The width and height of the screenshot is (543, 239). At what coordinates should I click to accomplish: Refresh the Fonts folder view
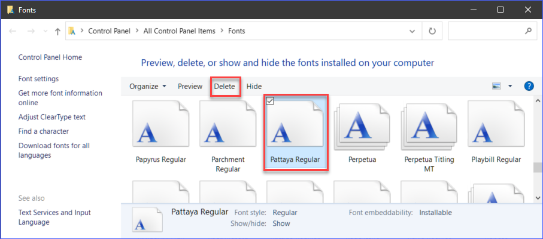tap(432, 31)
